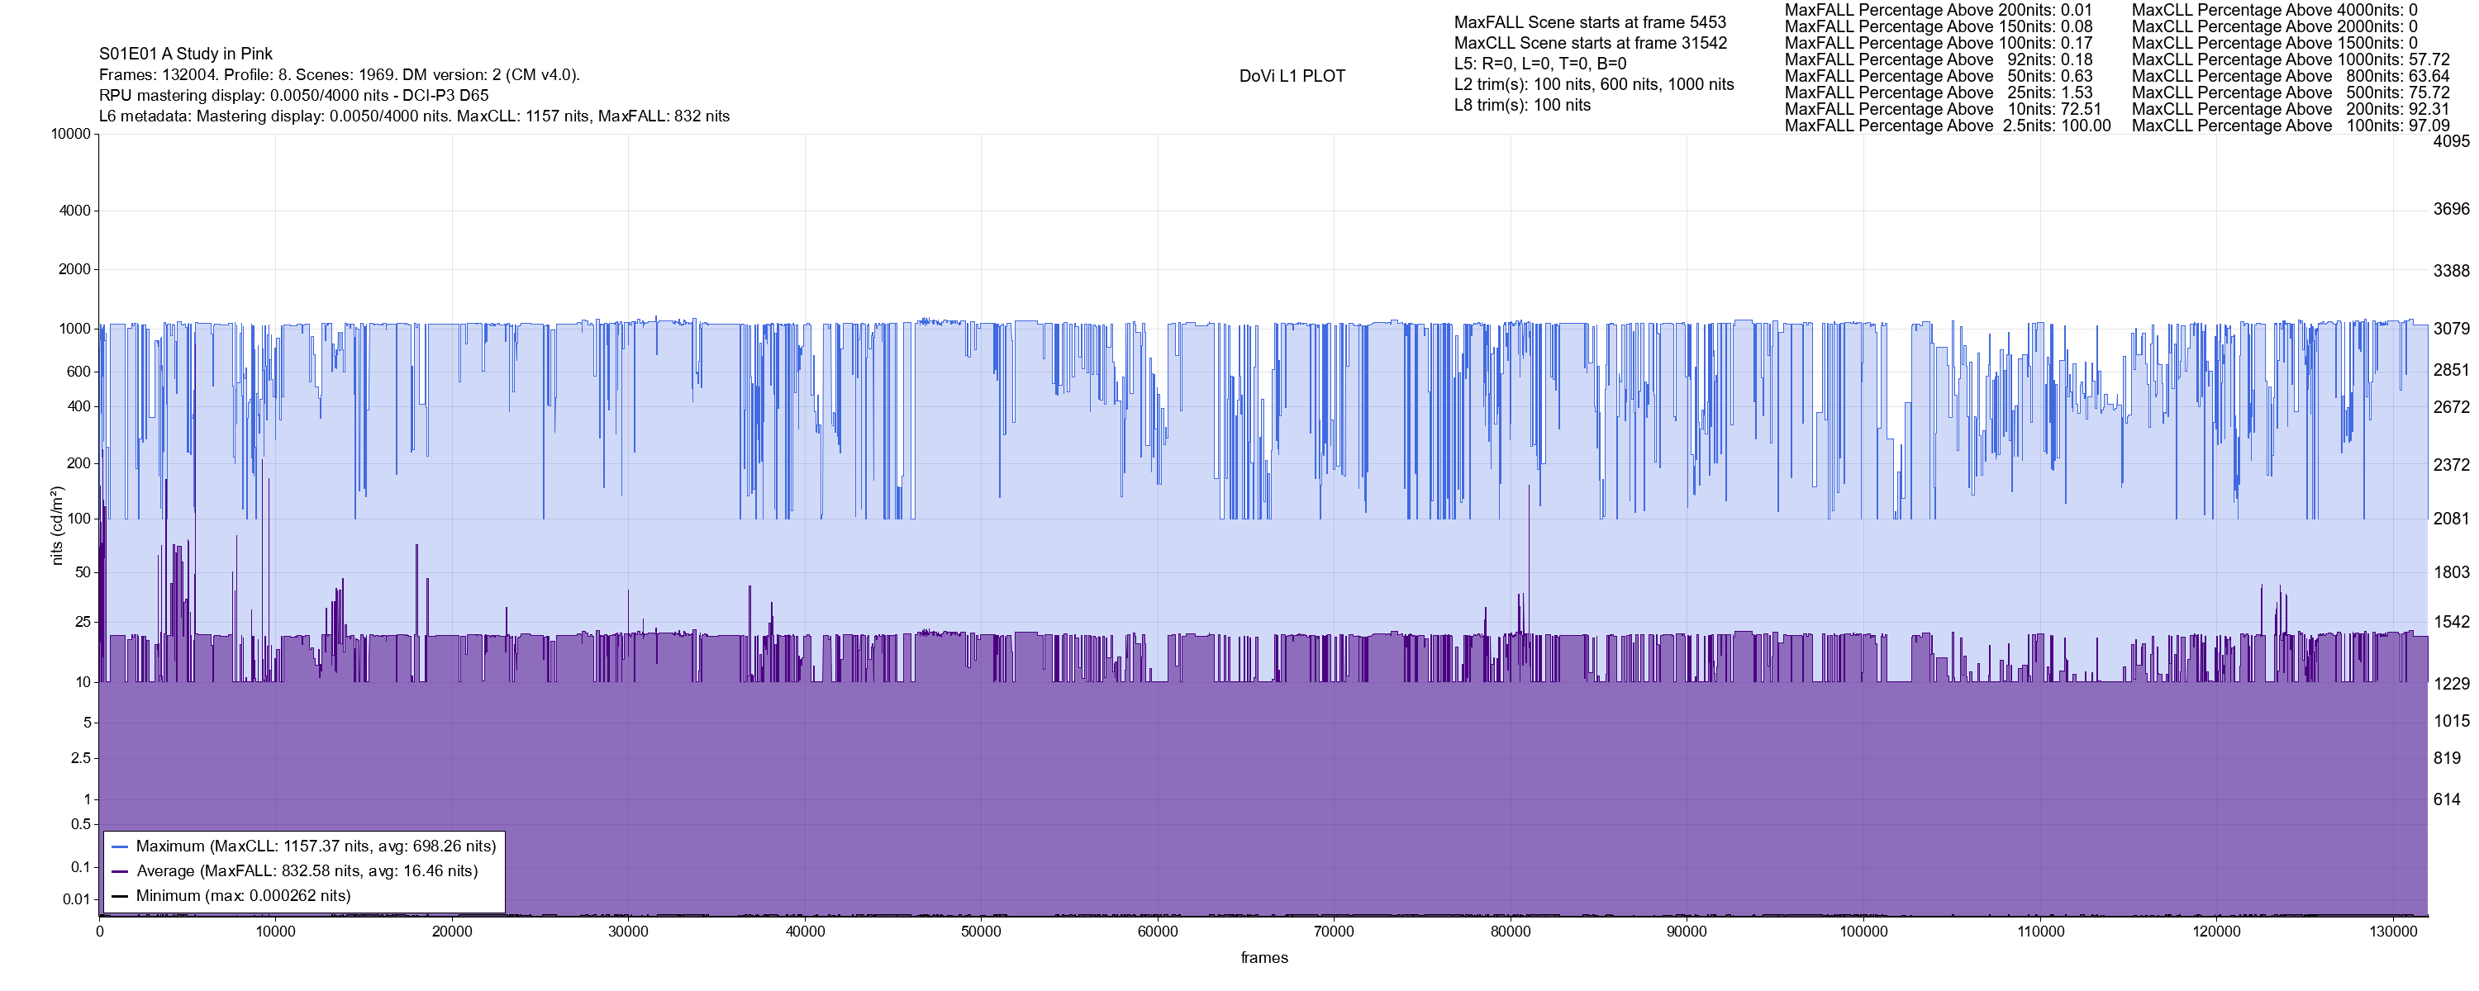The image size is (2479, 991).
Task: Click the 4095 value on right axis
Action: pos(2451,141)
